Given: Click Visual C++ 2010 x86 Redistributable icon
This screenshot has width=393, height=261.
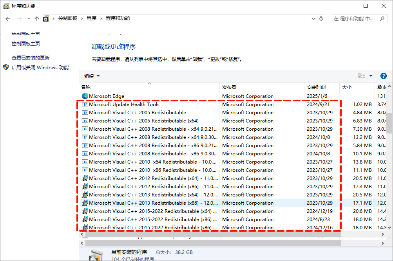Looking at the screenshot, I should point(85,170).
